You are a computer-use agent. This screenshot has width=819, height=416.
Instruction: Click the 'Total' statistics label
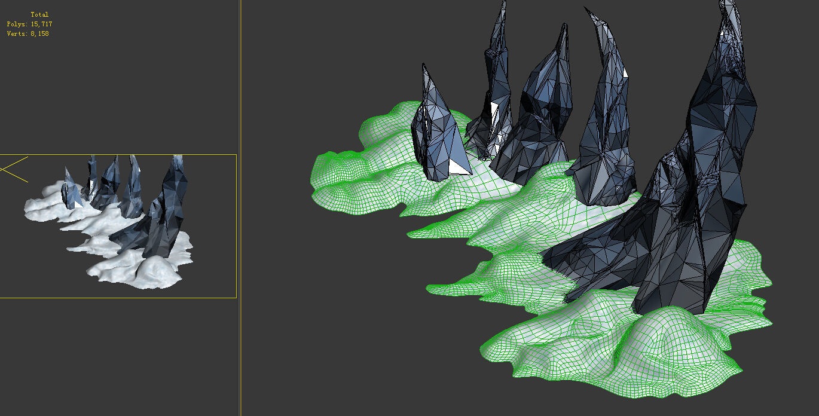pyautogui.click(x=39, y=14)
